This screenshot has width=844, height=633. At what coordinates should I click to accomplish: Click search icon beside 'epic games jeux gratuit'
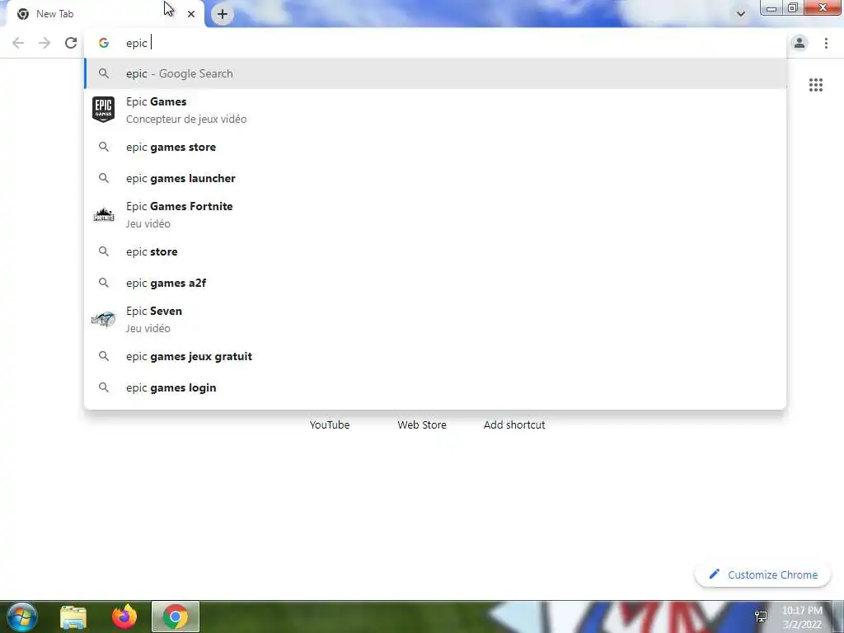104,356
